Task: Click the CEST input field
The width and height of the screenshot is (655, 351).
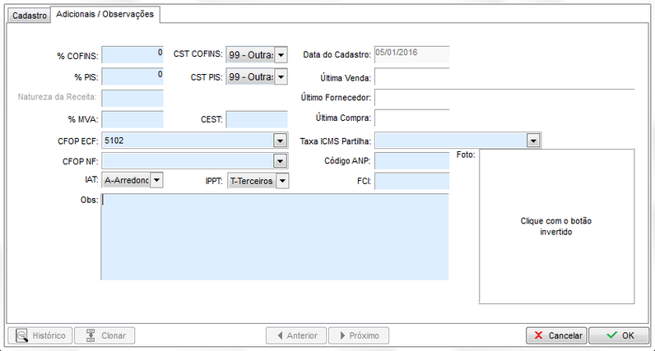Action: tap(256, 119)
